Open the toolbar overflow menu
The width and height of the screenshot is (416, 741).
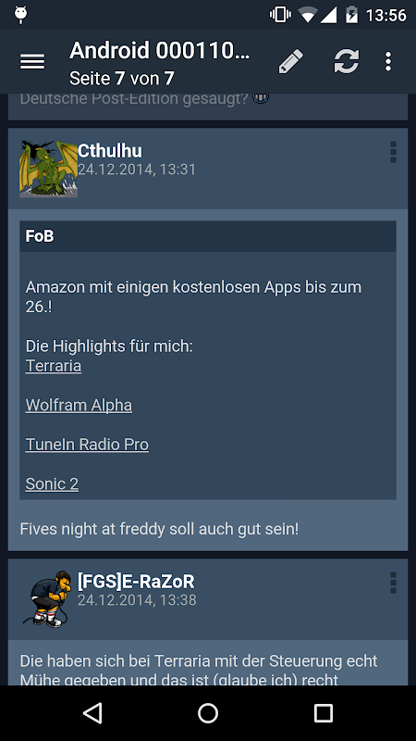tap(387, 61)
